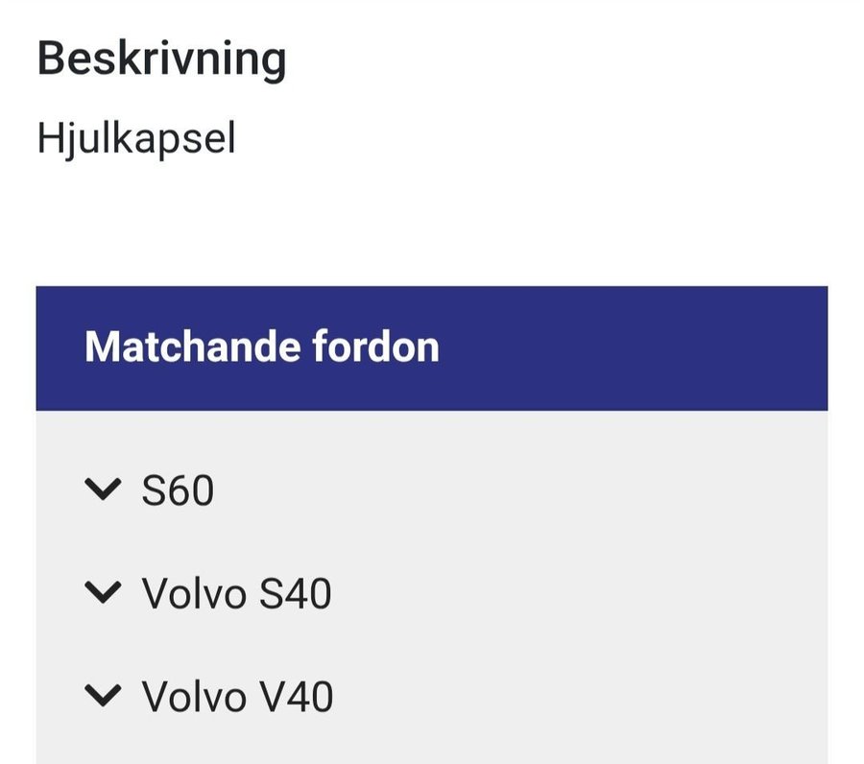Click the chevron icon beside S60
The height and width of the screenshot is (764, 864).
[x=103, y=490]
